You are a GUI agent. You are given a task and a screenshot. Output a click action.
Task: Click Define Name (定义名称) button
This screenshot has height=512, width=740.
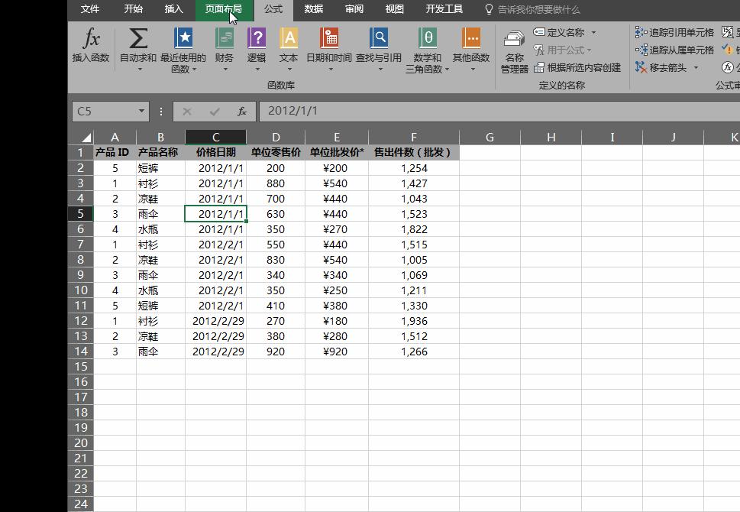[x=559, y=32]
